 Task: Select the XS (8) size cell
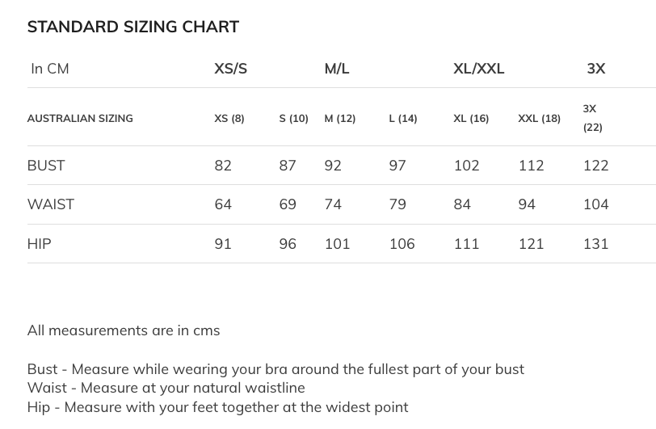(x=229, y=118)
